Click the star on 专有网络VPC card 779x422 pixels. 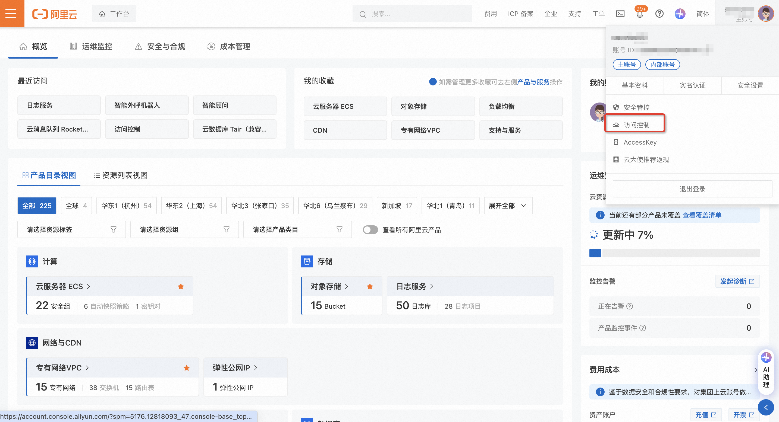(x=187, y=368)
